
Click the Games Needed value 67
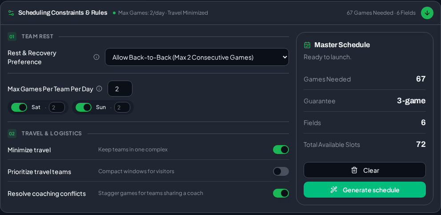421,79
